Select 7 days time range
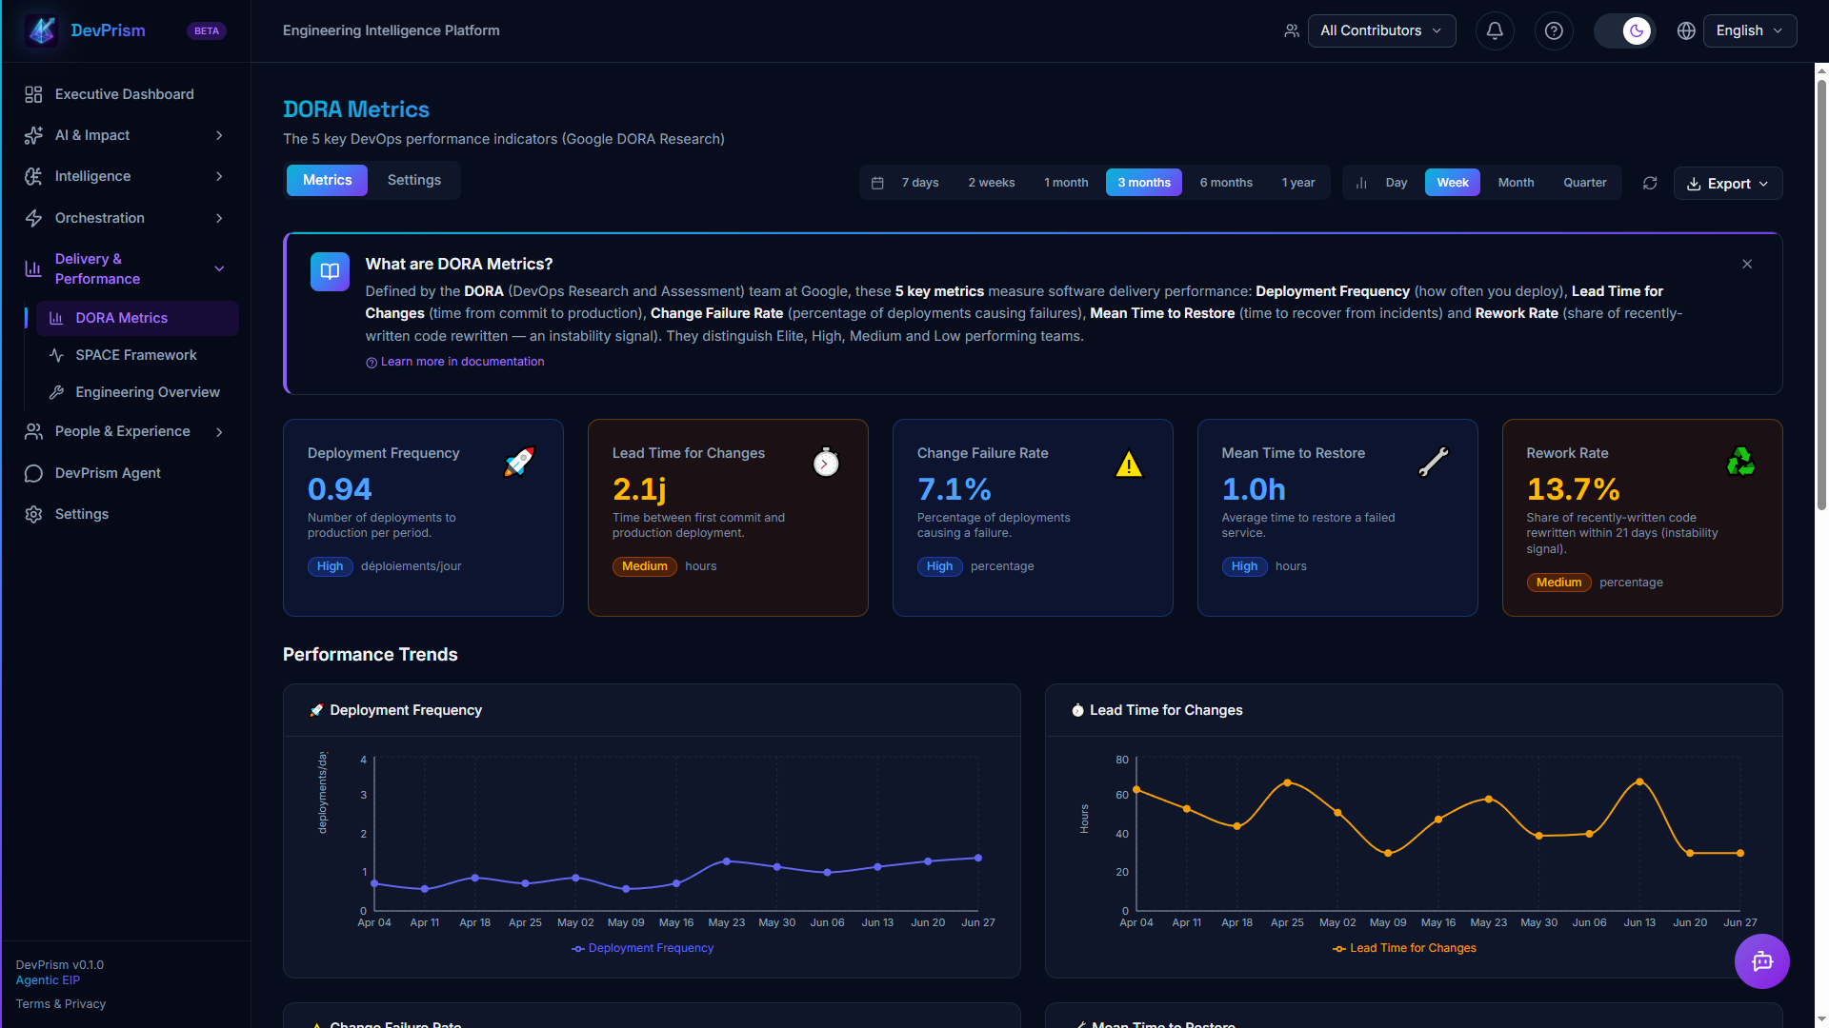Viewport: 1829px width, 1028px height. 920,183
